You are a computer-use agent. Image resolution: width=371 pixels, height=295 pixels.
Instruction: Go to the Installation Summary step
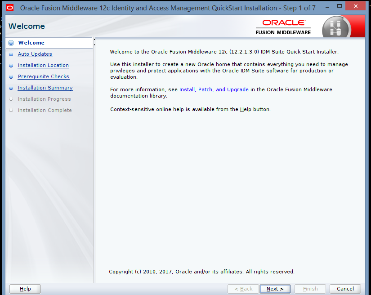[45, 88]
